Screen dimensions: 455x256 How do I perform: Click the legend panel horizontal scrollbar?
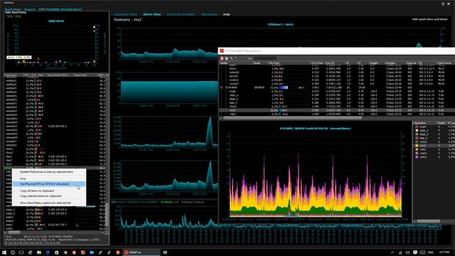(428, 221)
